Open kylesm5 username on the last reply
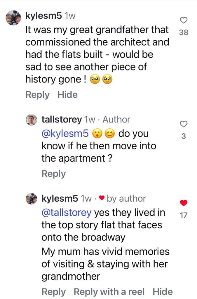The image size is (197, 299). point(60,198)
